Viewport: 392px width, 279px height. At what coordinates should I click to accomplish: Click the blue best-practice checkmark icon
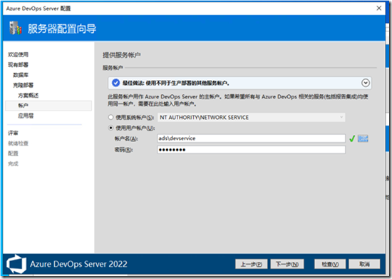pyautogui.click(x=115, y=83)
